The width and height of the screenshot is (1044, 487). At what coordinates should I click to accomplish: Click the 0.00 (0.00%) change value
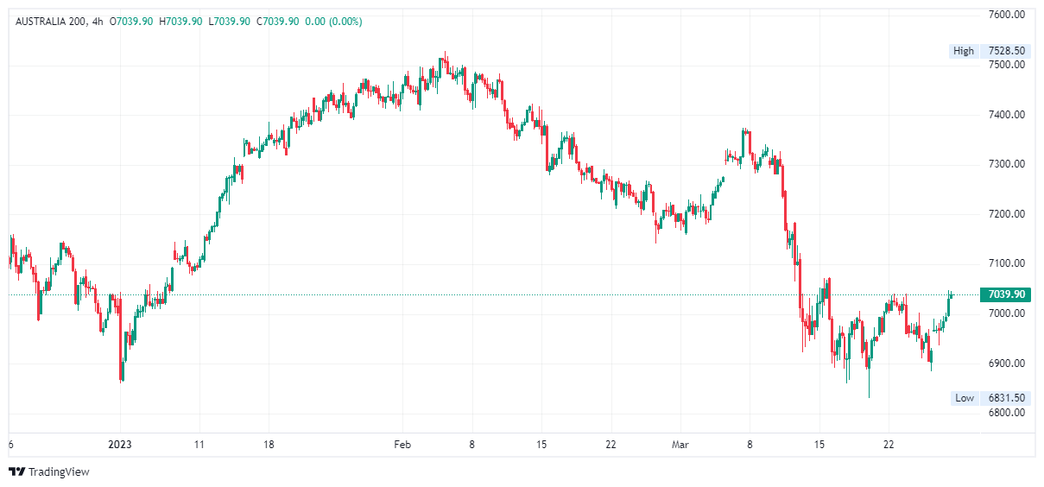pos(333,22)
